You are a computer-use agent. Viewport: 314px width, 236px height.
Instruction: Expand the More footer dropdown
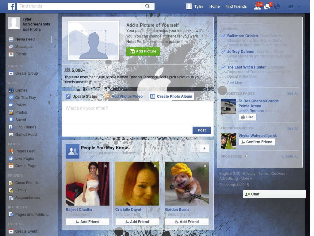pyautogui.click(x=246, y=179)
